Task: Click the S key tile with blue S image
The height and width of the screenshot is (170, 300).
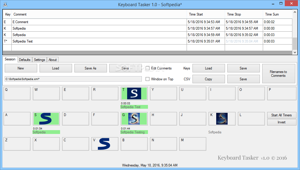Action: pos(46,119)
